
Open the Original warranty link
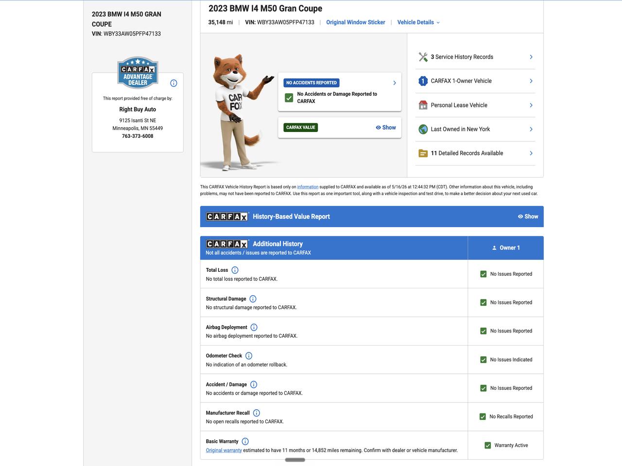224,450
